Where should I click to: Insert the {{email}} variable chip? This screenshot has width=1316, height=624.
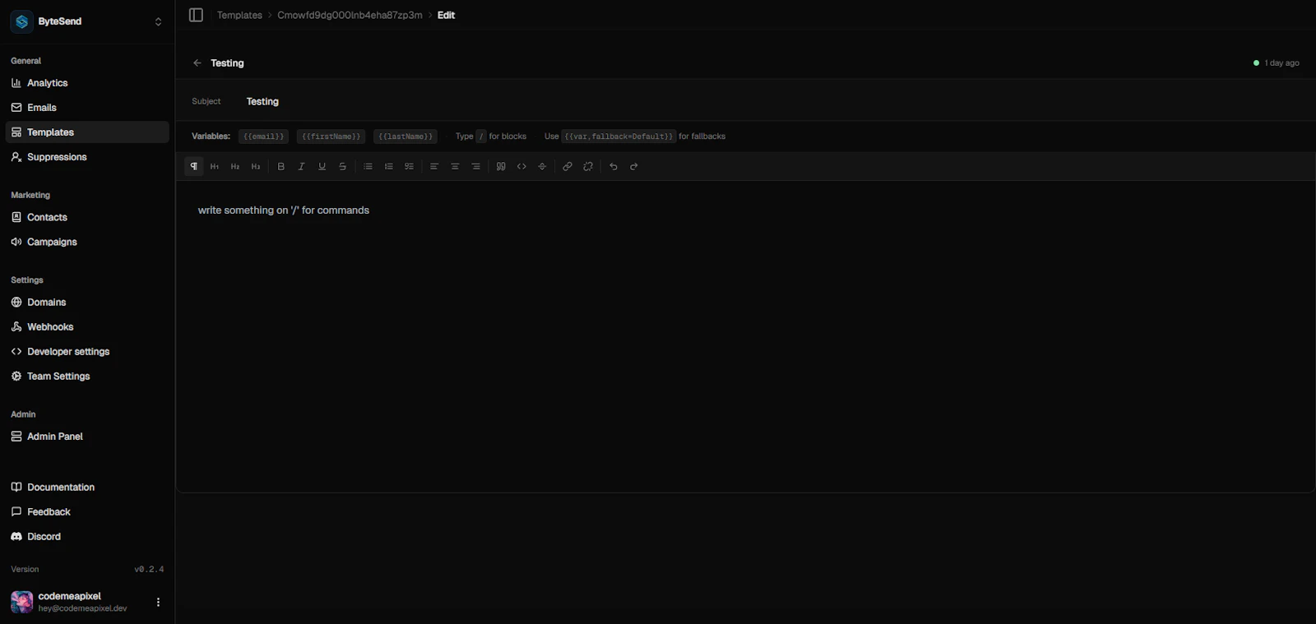click(263, 136)
